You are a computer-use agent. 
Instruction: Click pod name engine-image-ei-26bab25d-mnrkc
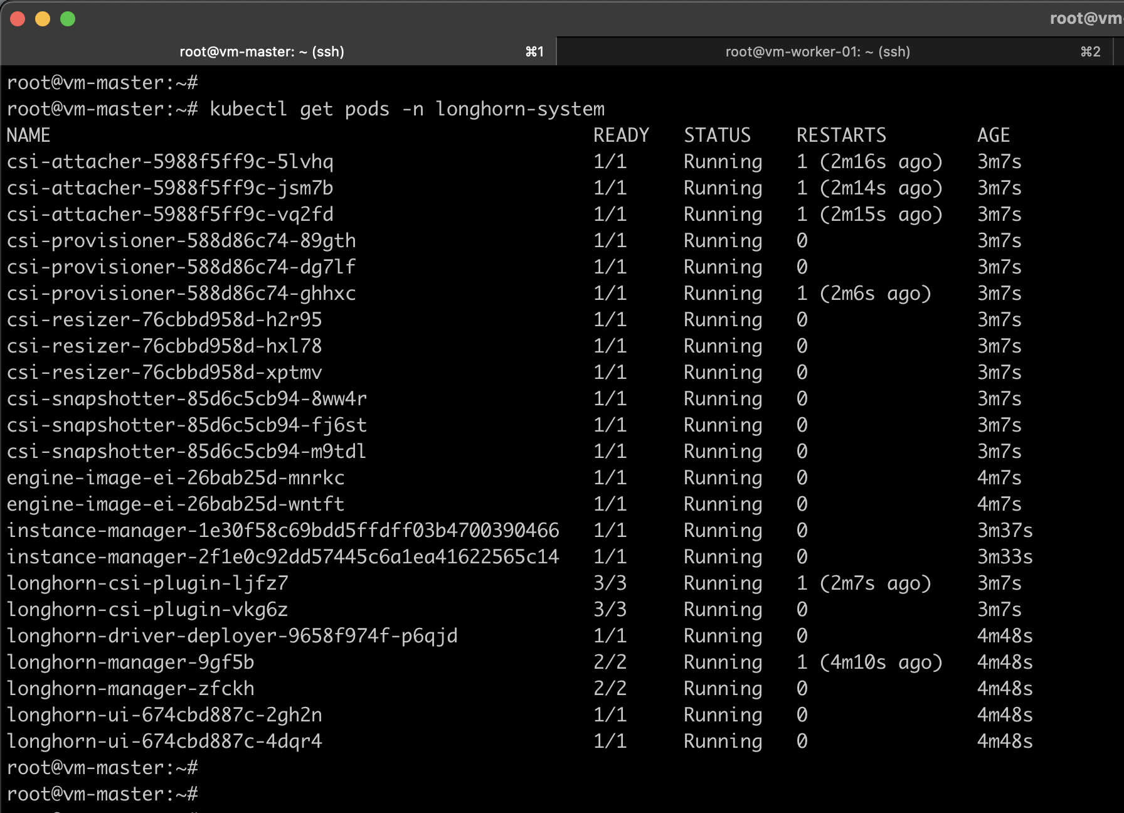pos(176,478)
